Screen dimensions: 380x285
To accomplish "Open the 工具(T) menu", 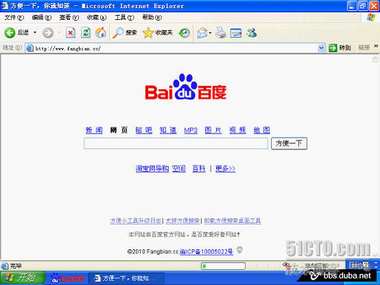I will [124, 17].
